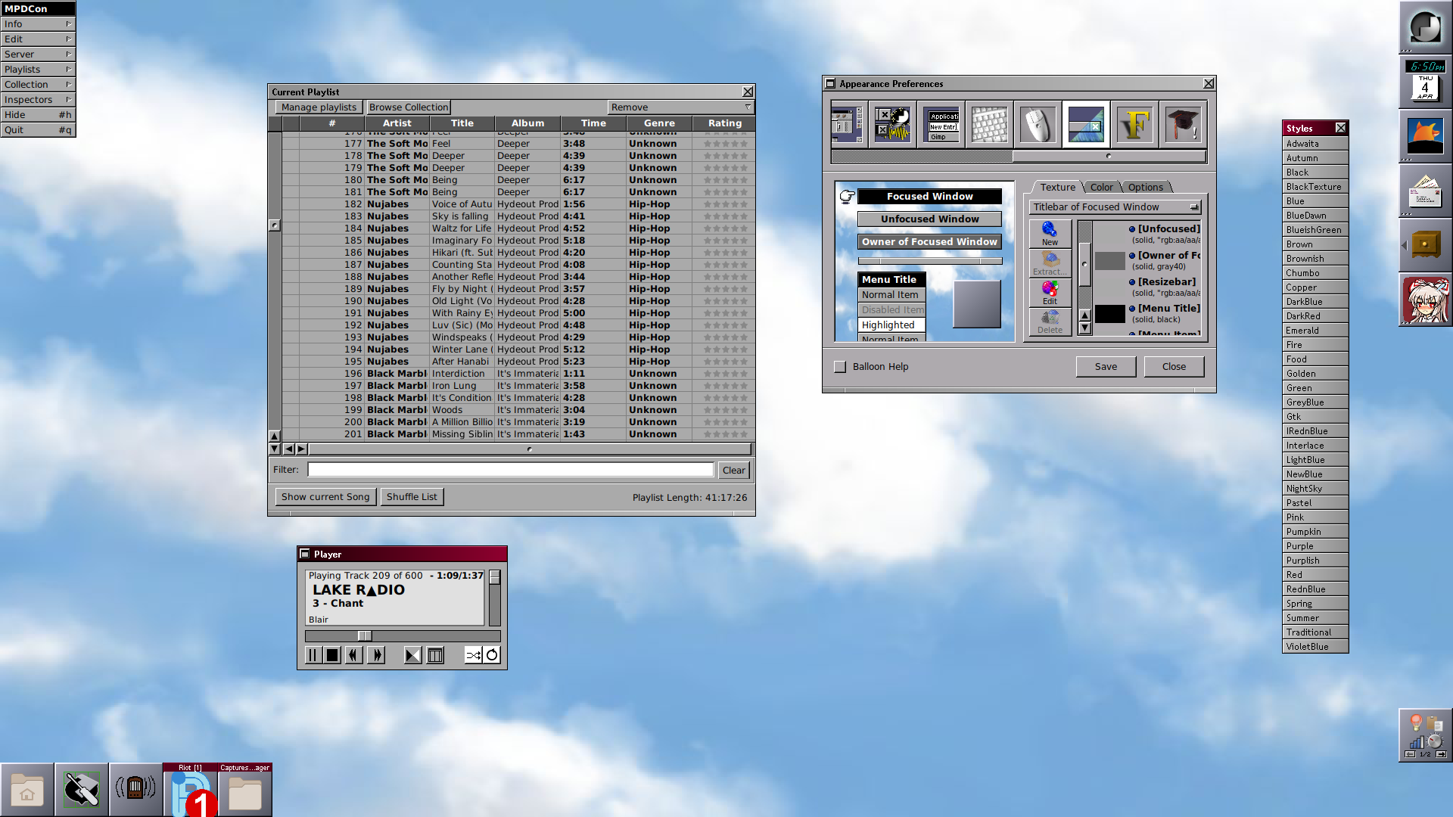Viewport: 1453px width, 817px height.
Task: Click the black Menu Title texture swatch
Action: (x=1109, y=314)
